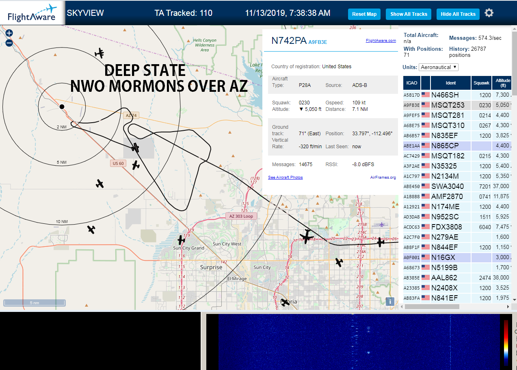Select the MSQT182 aircraft row
Image resolution: width=517 pixels, height=370 pixels.
457,156
